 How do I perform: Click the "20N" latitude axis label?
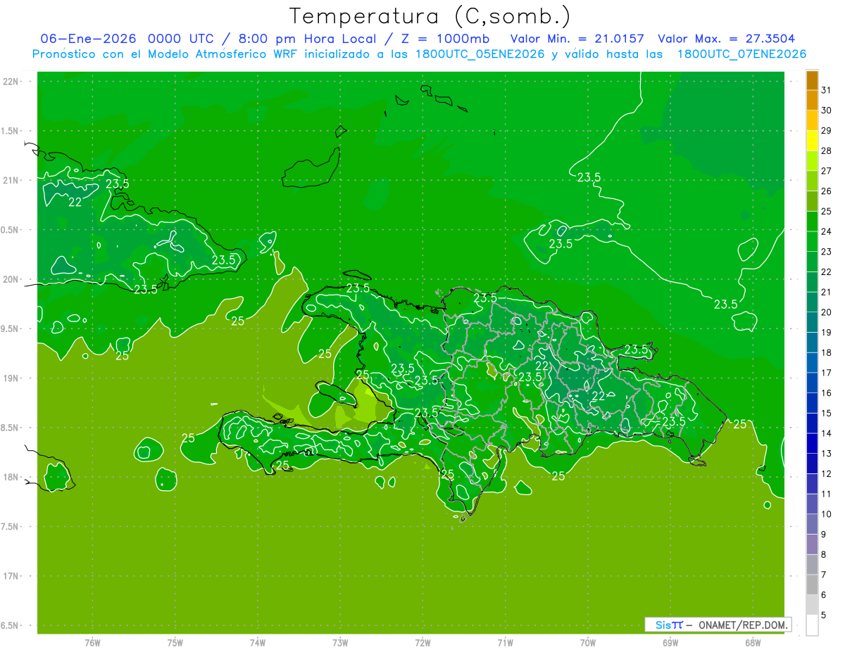[11, 279]
